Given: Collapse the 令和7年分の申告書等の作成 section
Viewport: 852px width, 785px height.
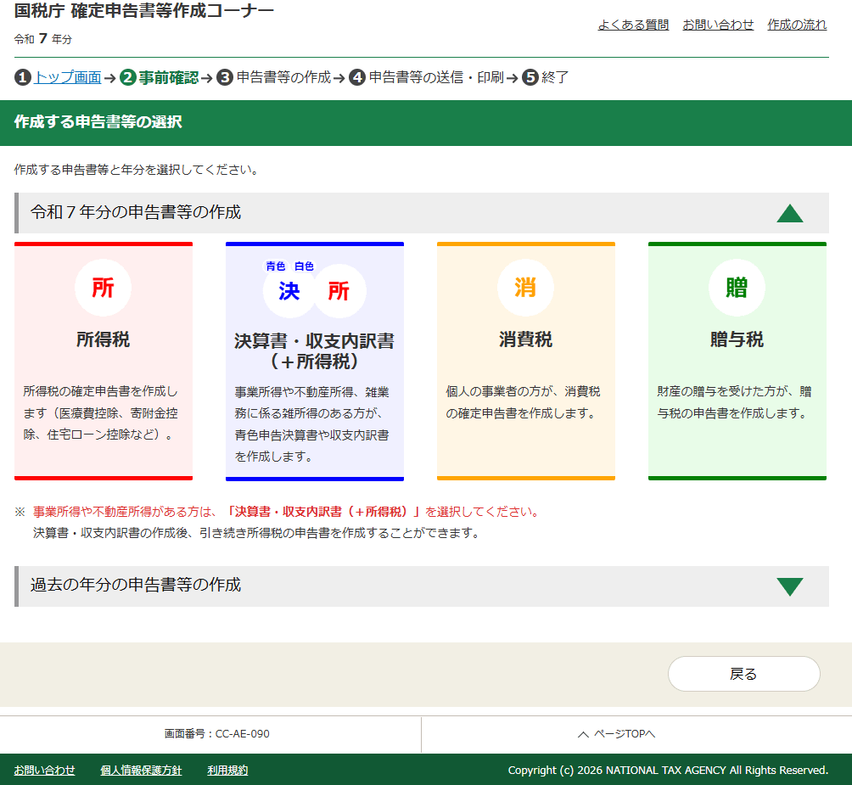Looking at the screenshot, I should [790, 213].
